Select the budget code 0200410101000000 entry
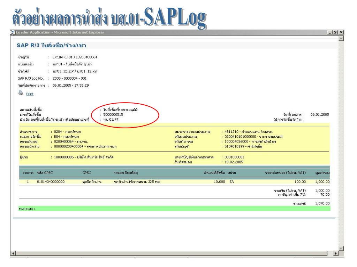The image size is (357, 267). [x=254, y=137]
